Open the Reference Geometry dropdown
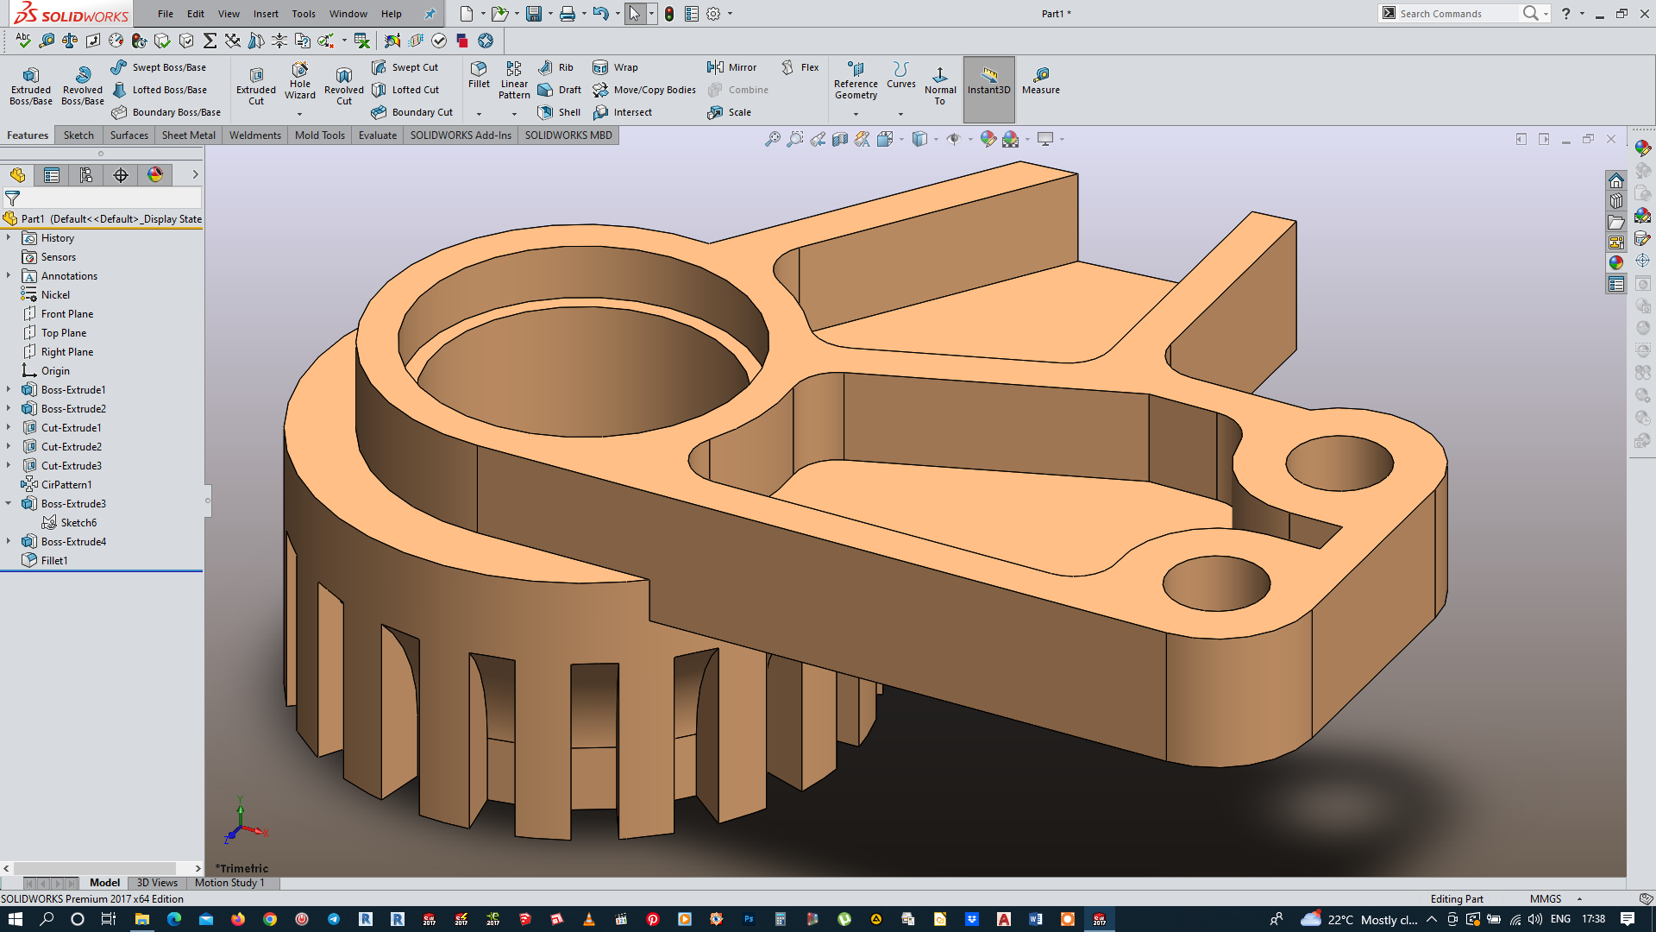The width and height of the screenshot is (1656, 932). point(856,113)
